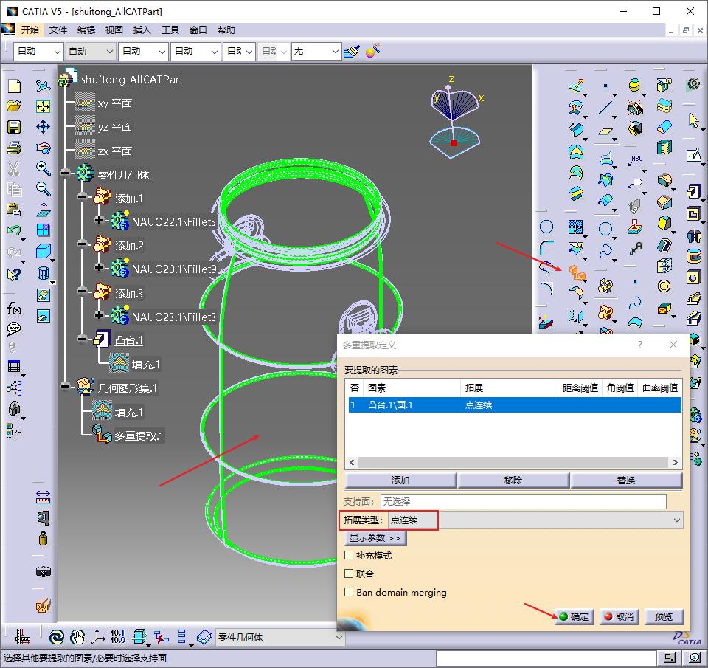Collapse the 添加.1 node
Viewport: 708px width, 668px height.
[x=82, y=196]
